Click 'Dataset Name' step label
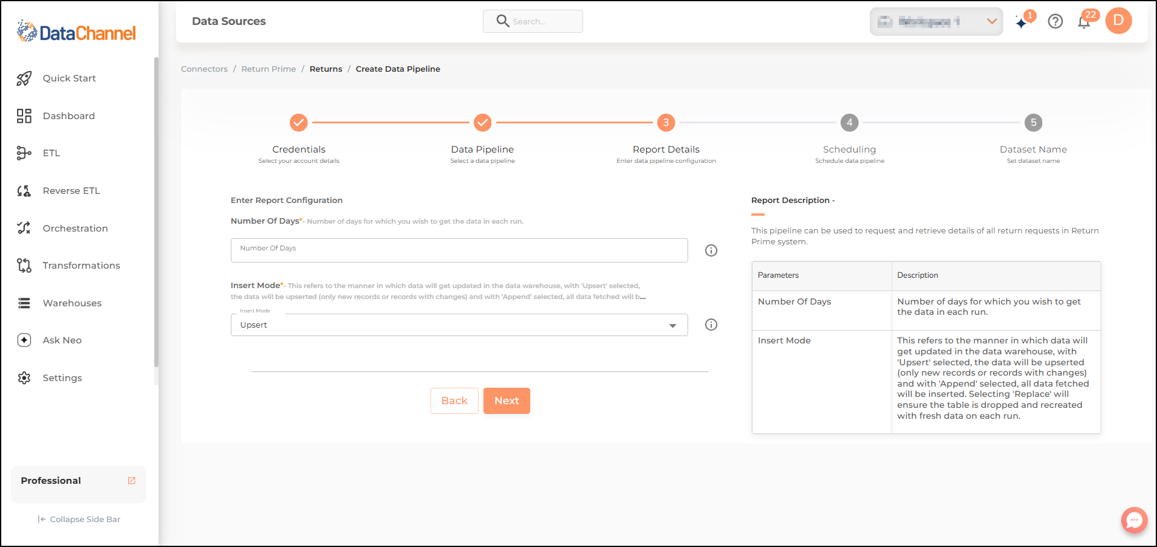 [1033, 150]
